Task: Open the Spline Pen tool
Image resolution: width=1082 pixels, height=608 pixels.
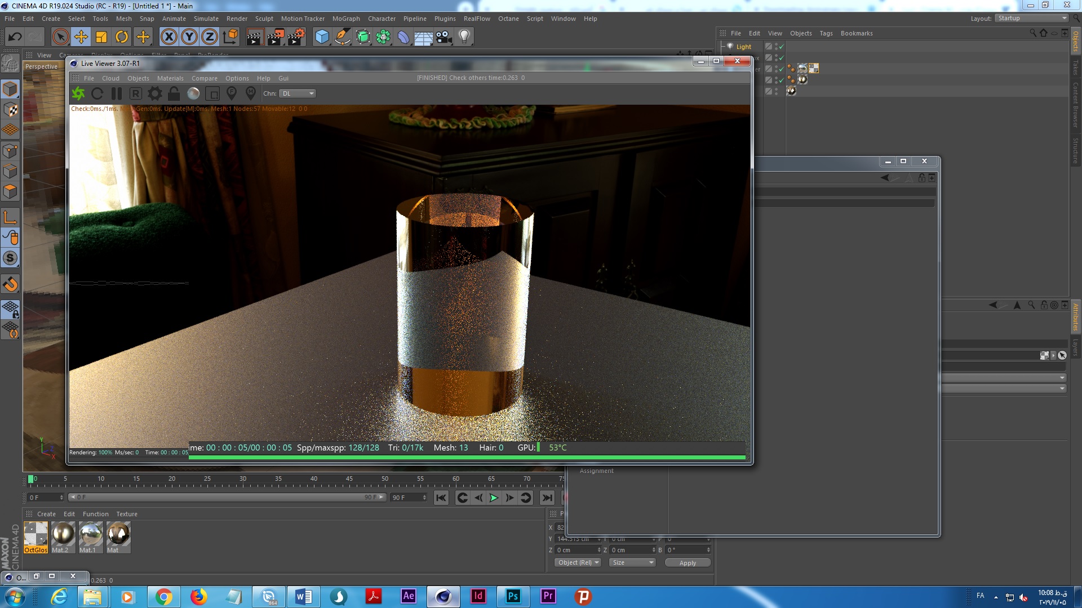Action: pos(342,37)
